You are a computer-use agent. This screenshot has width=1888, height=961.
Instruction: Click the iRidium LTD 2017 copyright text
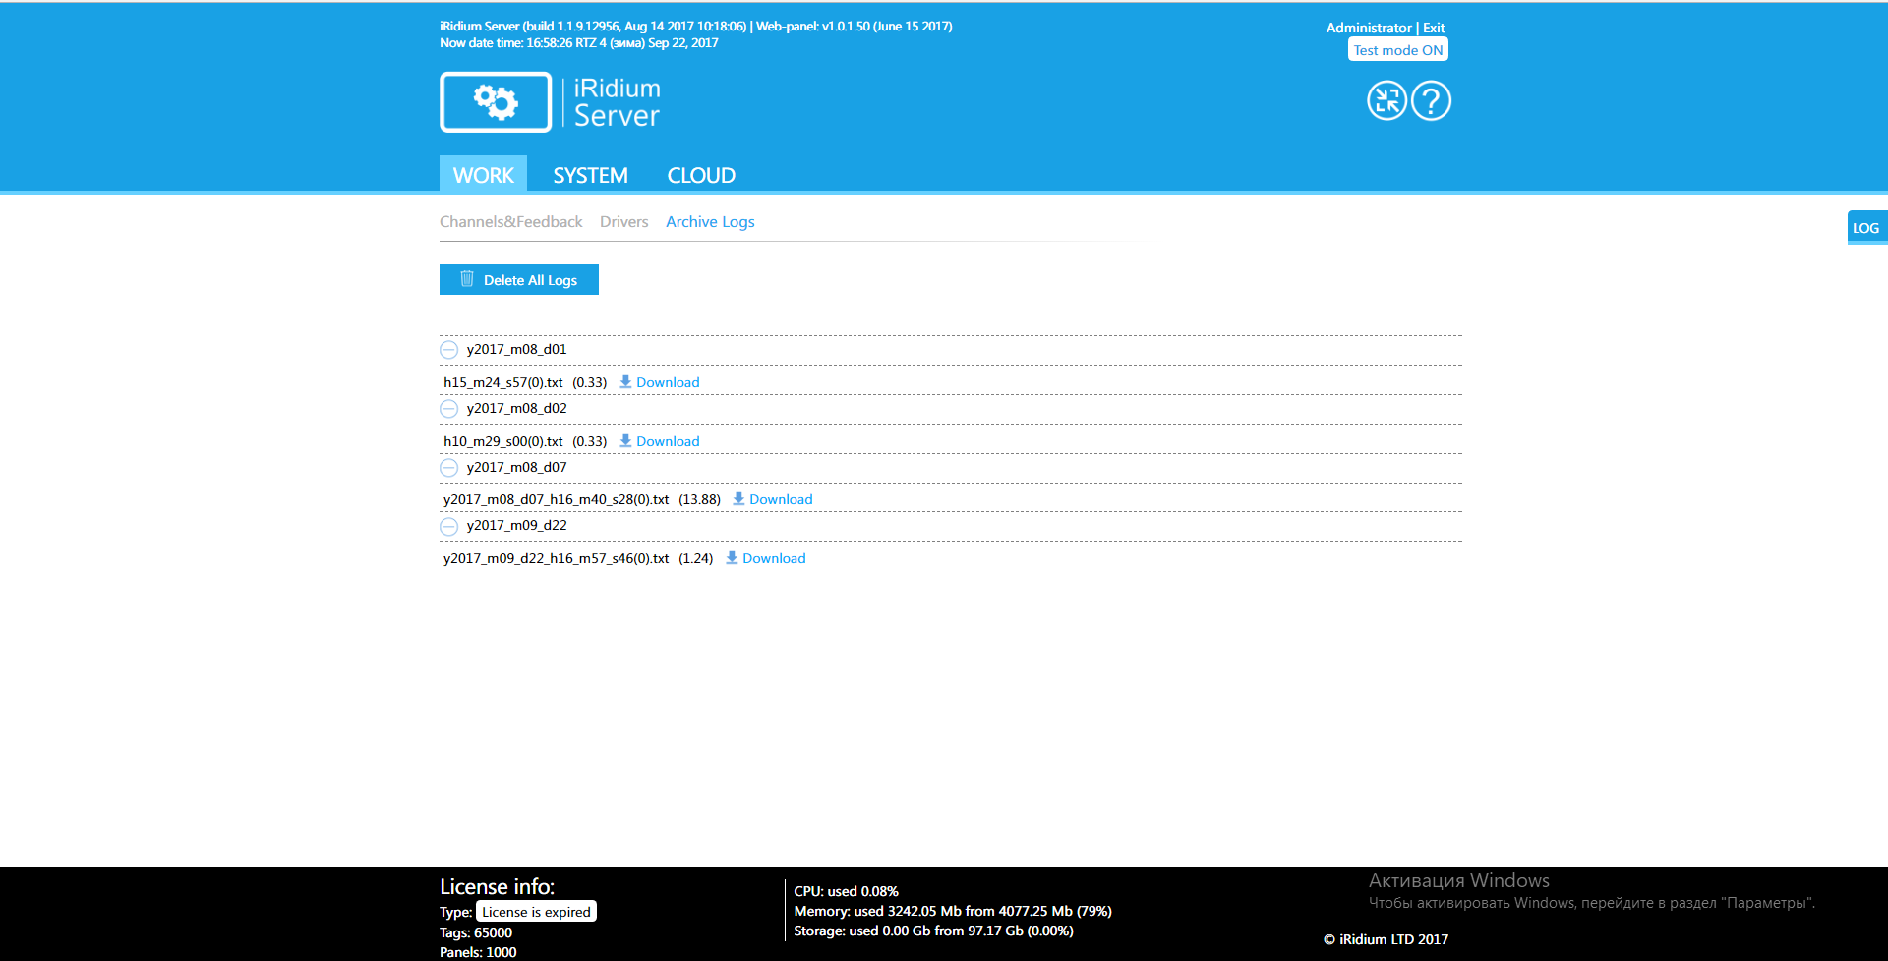[x=1386, y=939]
